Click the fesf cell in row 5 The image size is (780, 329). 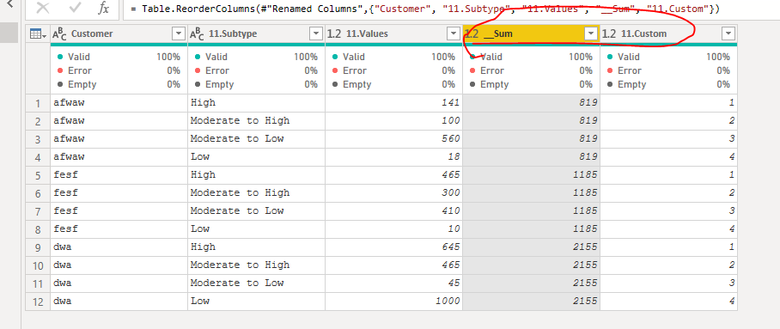pyautogui.click(x=119, y=175)
